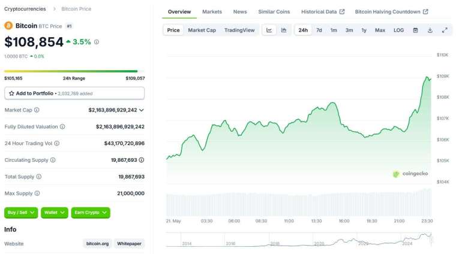456x254 pixels.
Task: Open the Markets tab
Action: (x=212, y=12)
